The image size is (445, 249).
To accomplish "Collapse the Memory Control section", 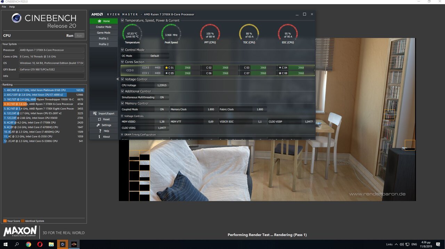I will 122,103.
